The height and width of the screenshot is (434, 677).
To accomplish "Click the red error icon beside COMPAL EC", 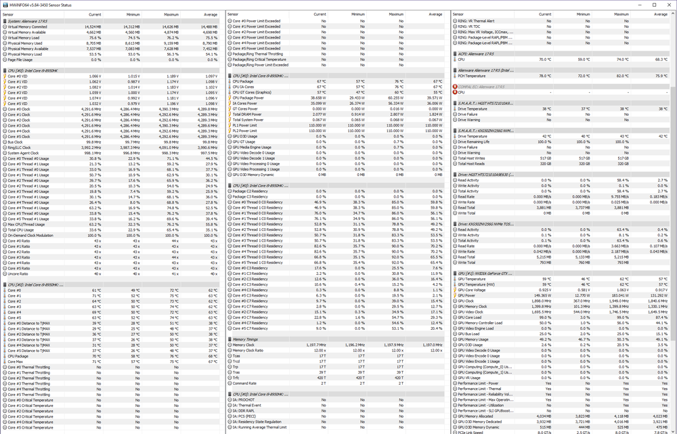I will click(455, 87).
